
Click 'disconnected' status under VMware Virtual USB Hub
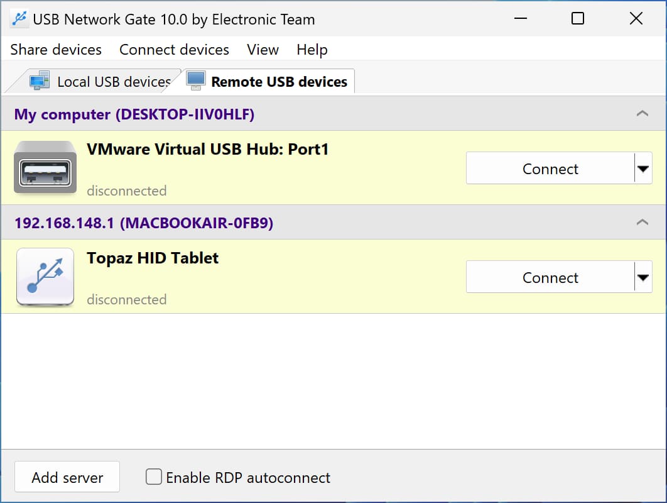tap(126, 191)
